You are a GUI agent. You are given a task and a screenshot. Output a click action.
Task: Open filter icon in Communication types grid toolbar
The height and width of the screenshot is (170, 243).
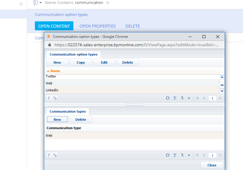tap(49, 155)
